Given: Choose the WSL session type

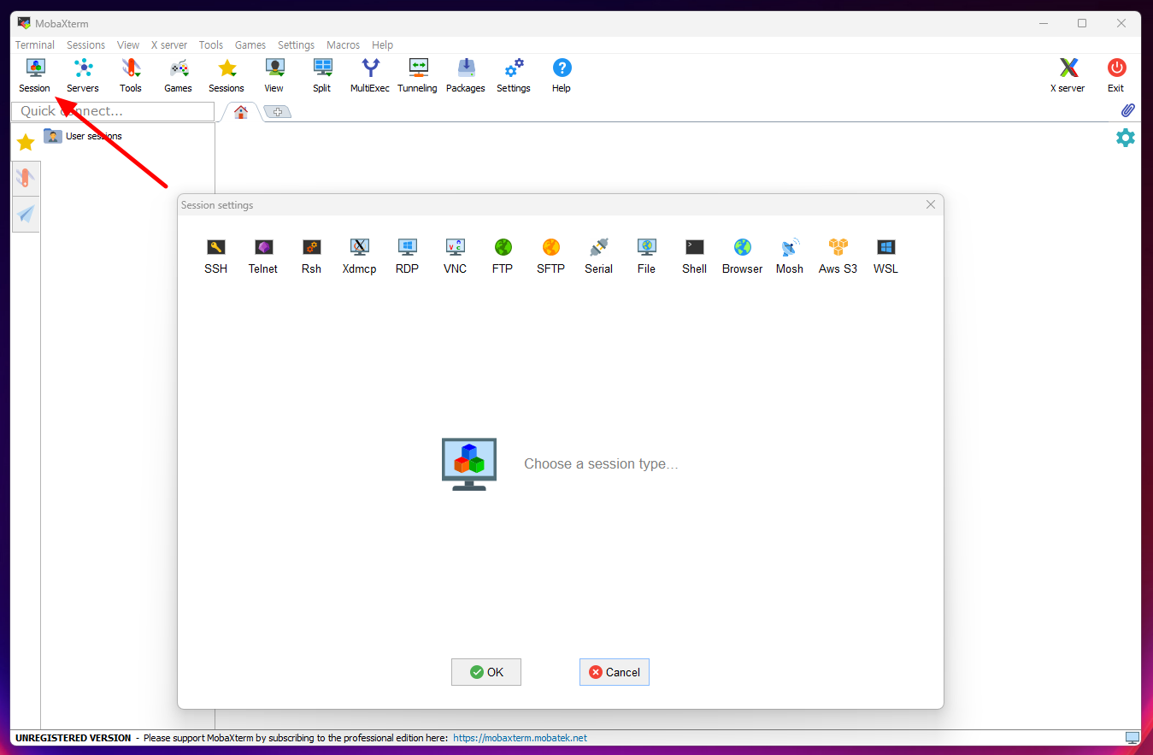Looking at the screenshot, I should click(x=885, y=257).
